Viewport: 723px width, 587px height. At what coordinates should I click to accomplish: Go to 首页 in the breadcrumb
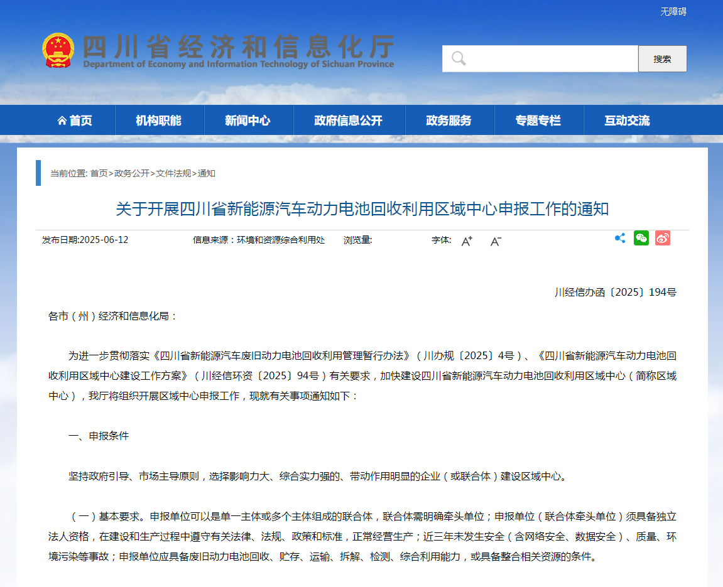(x=99, y=173)
